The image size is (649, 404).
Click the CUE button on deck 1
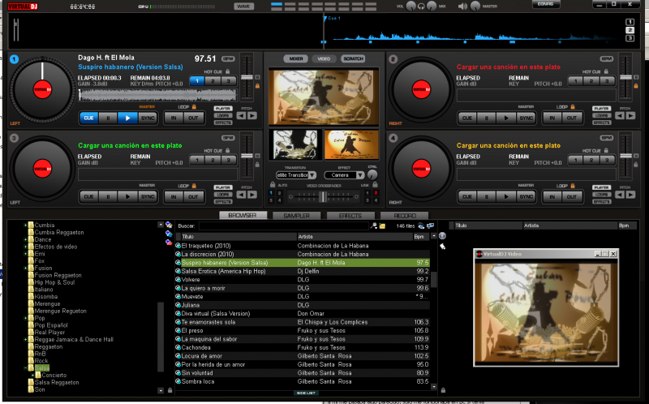(x=88, y=118)
